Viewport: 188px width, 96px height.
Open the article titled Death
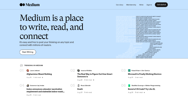point(80,89)
